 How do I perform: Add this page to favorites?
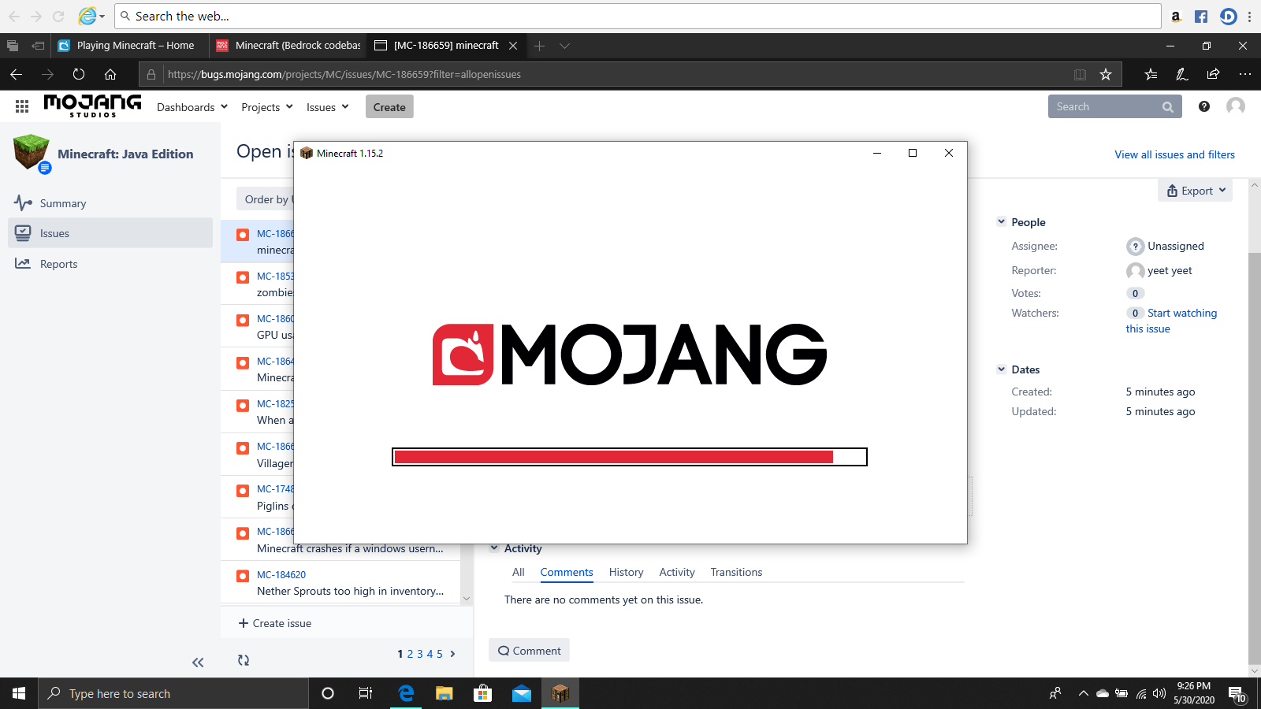click(1106, 74)
